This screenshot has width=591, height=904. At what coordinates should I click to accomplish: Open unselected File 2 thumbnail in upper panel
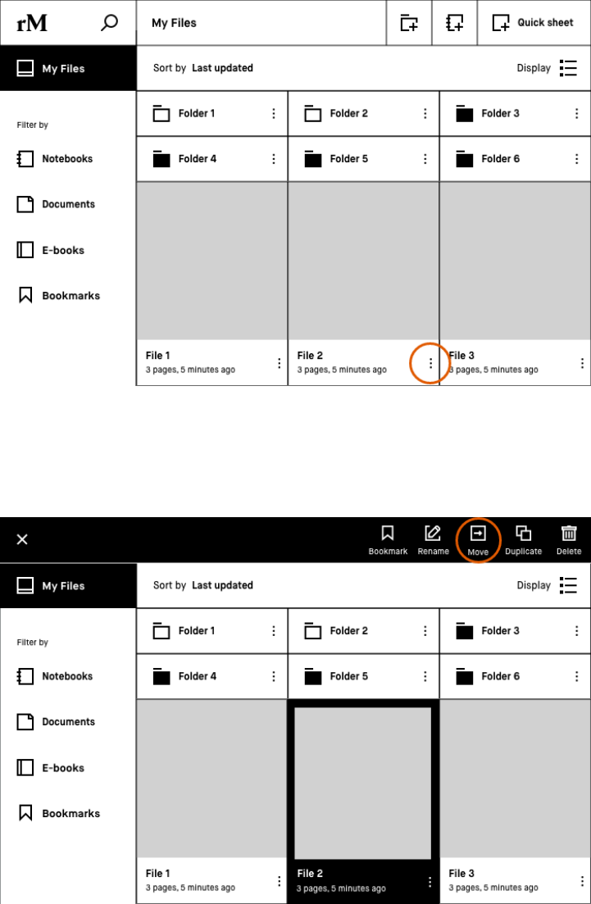coord(363,261)
